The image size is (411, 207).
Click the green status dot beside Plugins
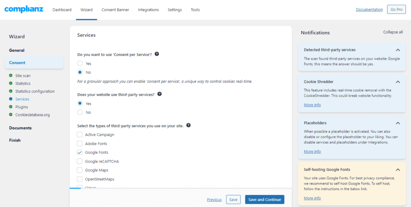point(11,107)
